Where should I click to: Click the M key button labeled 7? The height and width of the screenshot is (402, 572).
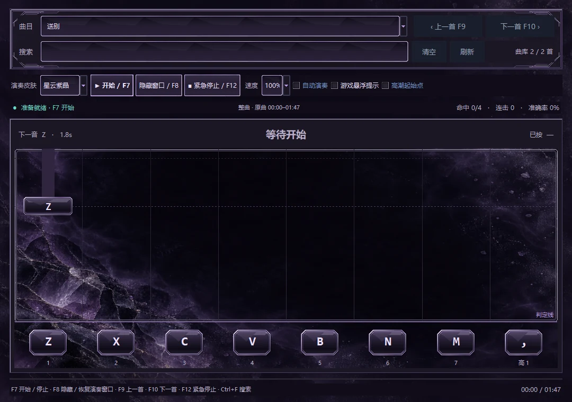pos(456,342)
